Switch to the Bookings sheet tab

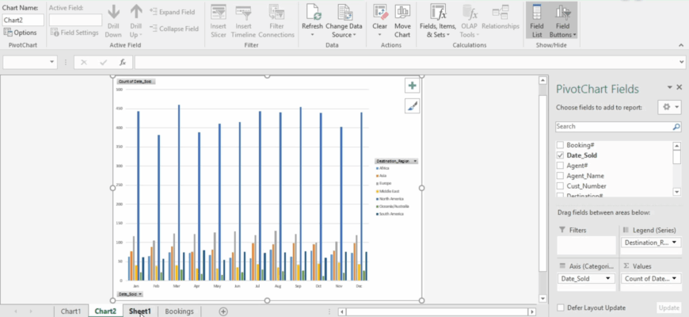(x=179, y=311)
